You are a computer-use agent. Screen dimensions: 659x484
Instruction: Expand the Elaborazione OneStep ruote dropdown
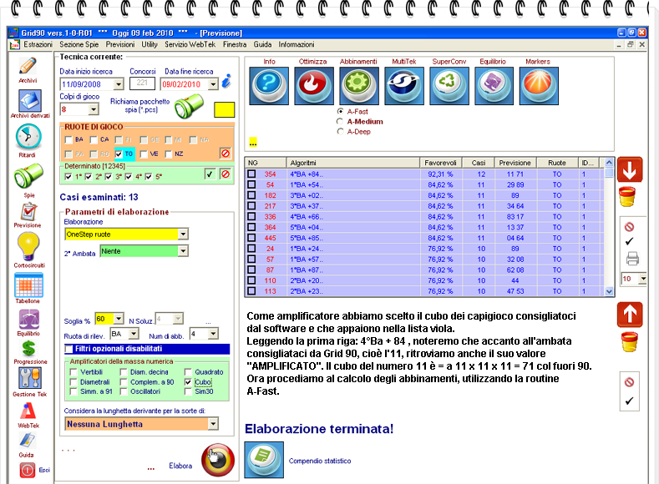pos(183,234)
